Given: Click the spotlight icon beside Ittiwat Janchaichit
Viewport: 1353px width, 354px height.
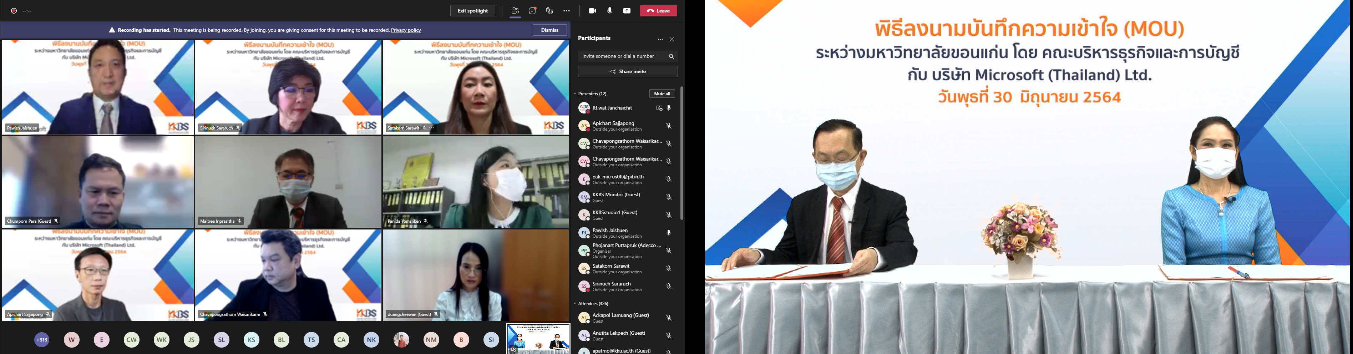Looking at the screenshot, I should (x=659, y=108).
